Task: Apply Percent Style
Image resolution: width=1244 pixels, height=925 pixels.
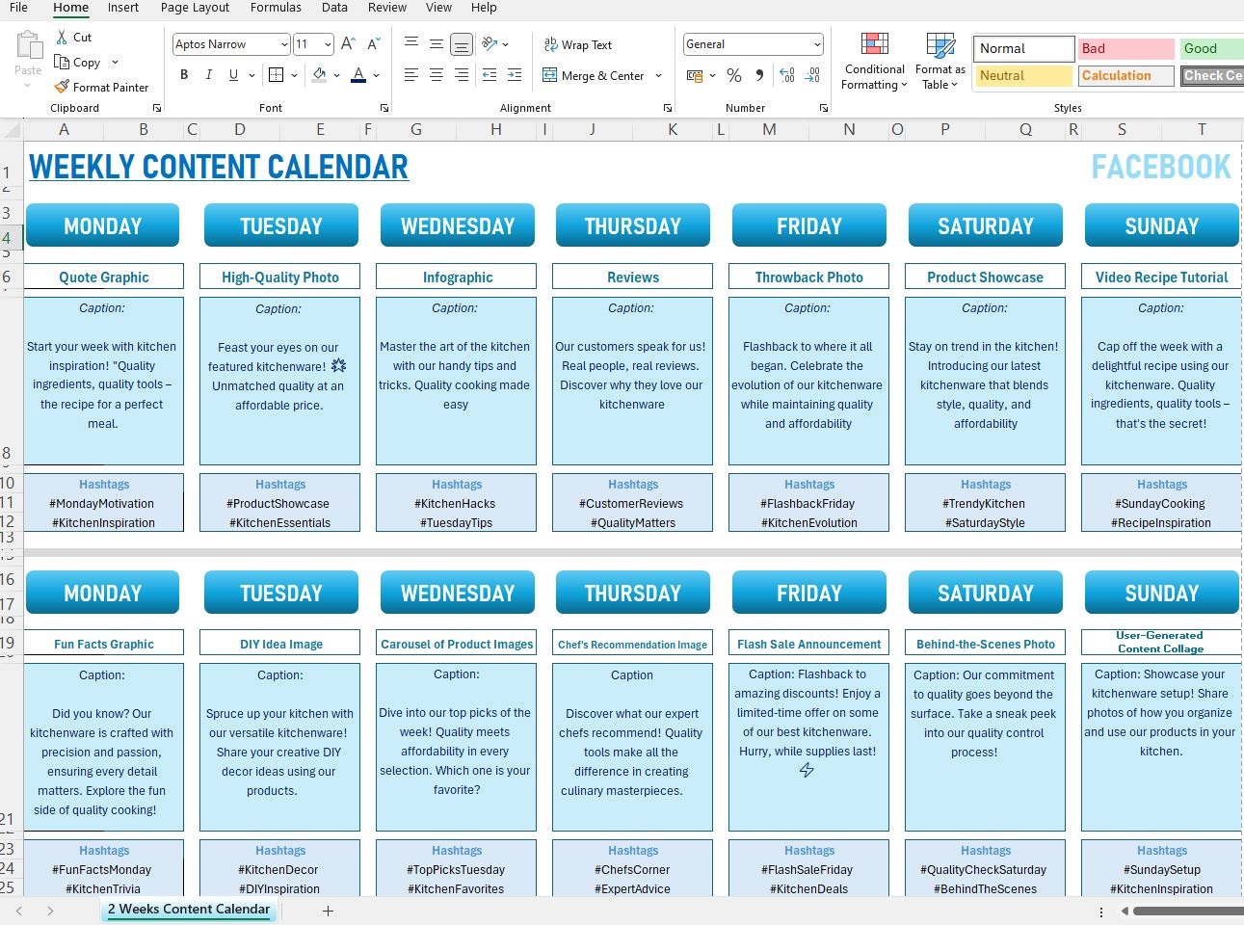Action: click(x=734, y=75)
